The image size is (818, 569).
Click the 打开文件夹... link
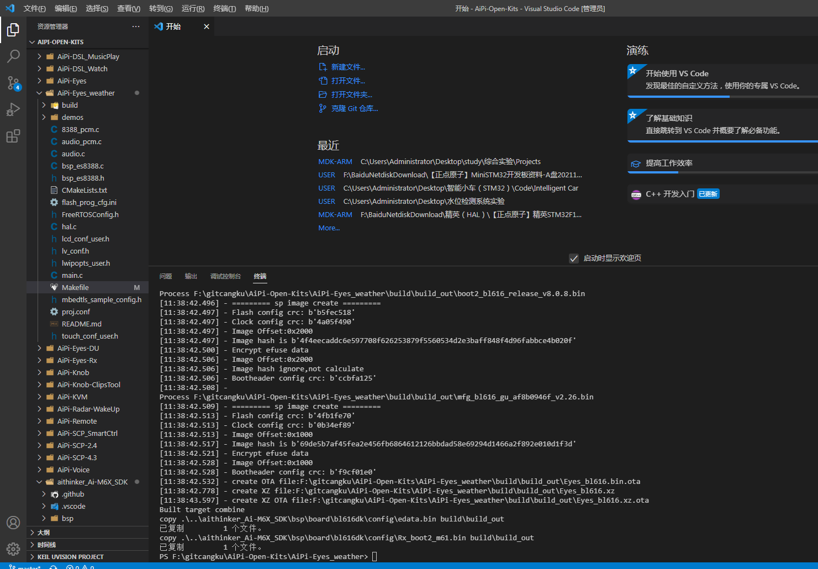pyautogui.click(x=352, y=94)
